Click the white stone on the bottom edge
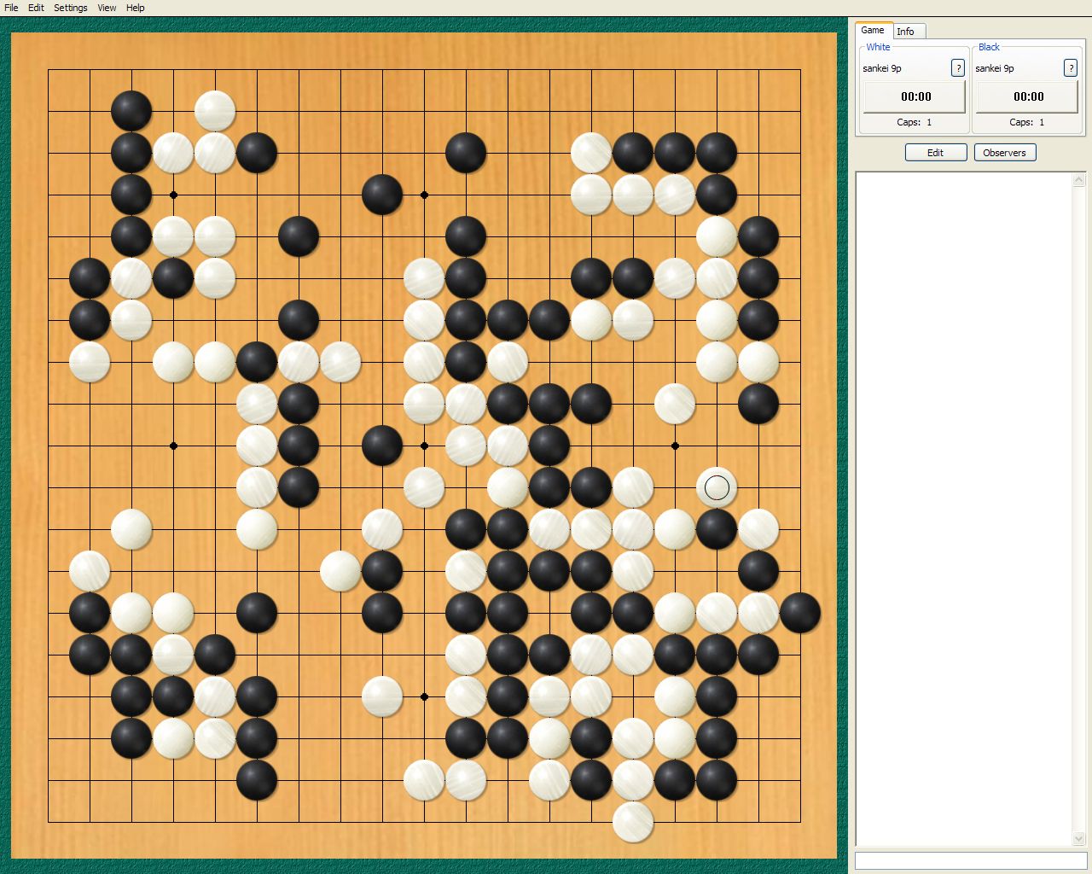 coord(633,822)
